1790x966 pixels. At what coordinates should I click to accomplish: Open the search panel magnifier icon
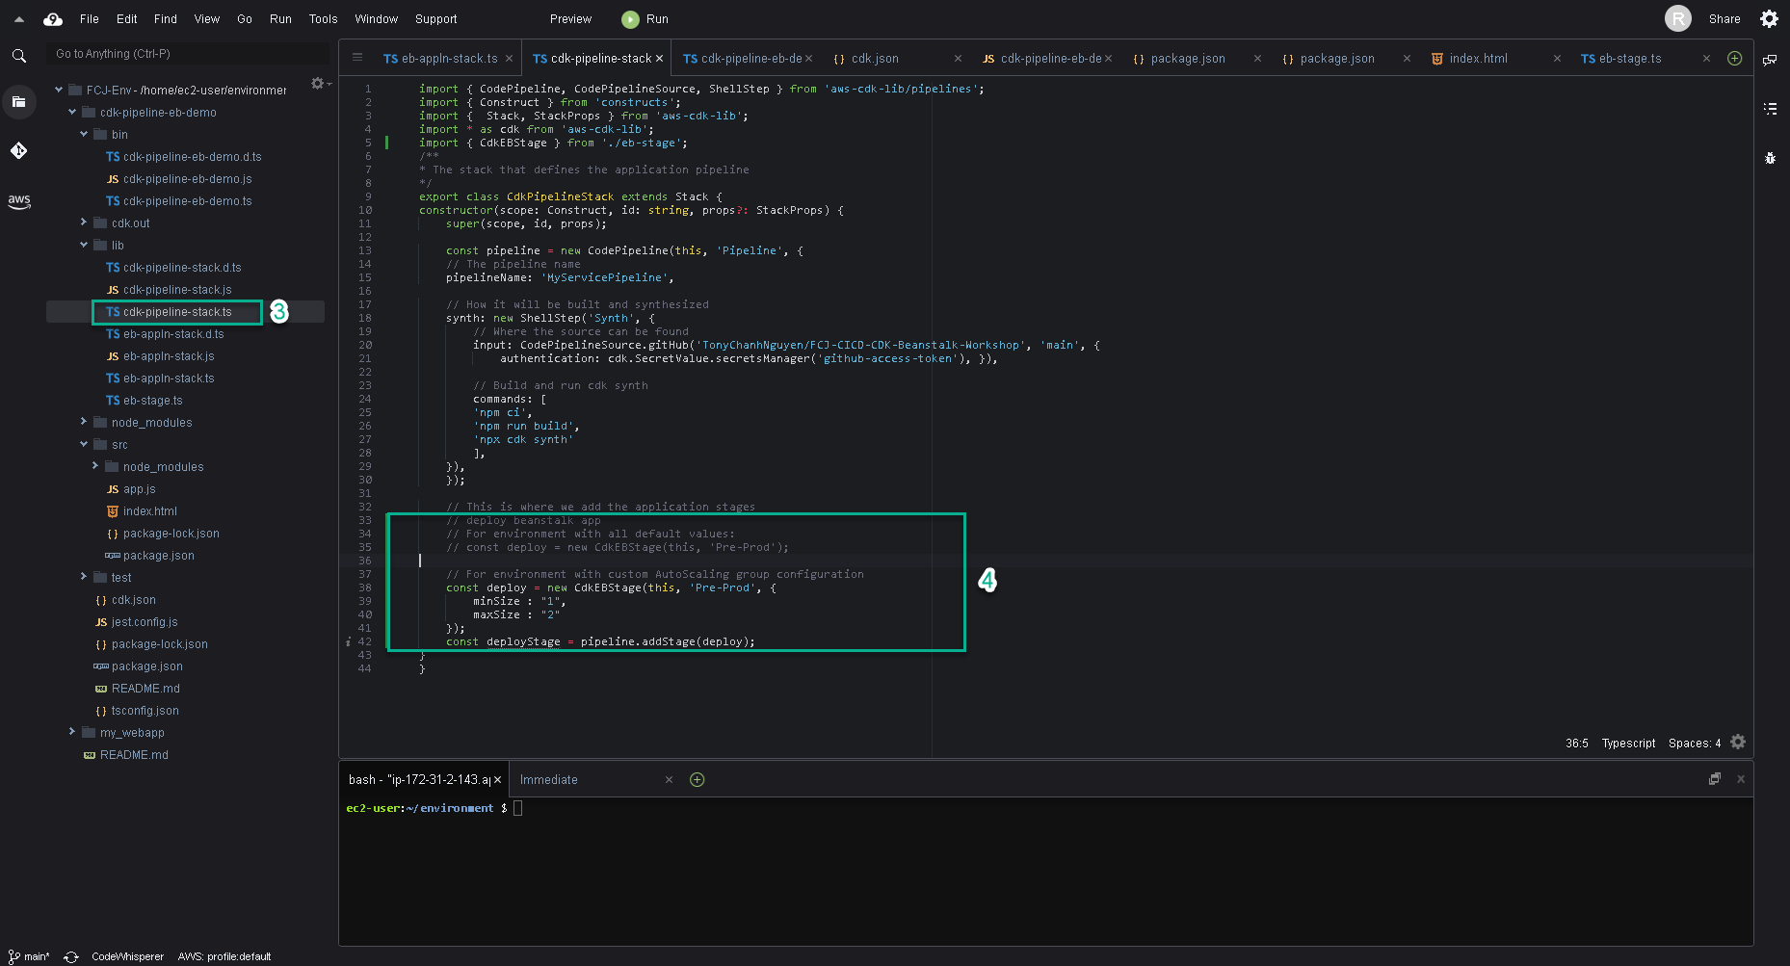pyautogui.click(x=18, y=56)
